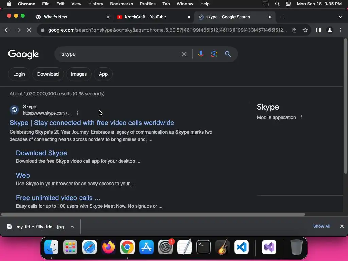Open the Bookmarks menu

click(x=121, y=4)
